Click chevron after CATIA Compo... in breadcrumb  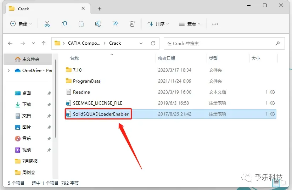point(105,43)
